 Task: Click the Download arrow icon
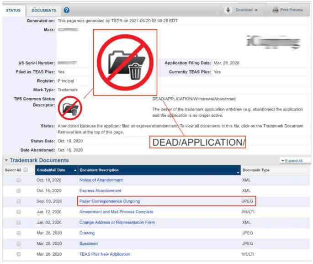coord(228,10)
